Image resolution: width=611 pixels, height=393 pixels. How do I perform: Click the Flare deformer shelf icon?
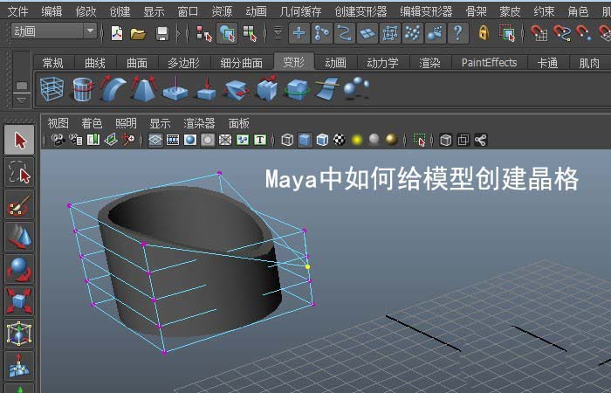144,88
